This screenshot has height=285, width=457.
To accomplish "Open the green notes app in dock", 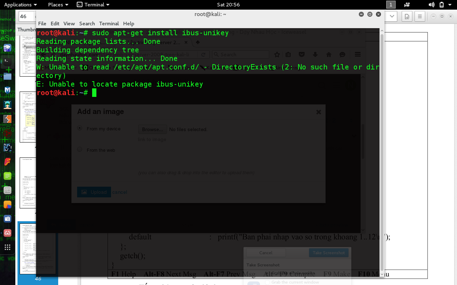I will pyautogui.click(x=7, y=176).
